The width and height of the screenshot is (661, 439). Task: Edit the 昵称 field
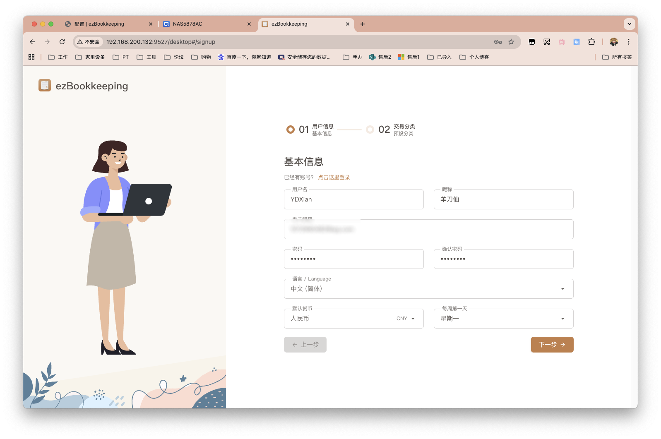(504, 199)
